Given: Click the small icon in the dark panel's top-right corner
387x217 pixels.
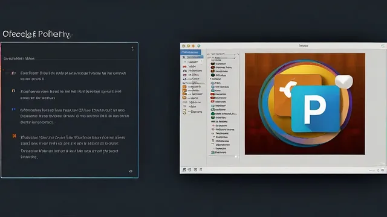Looking at the screenshot, I should pyautogui.click(x=132, y=48).
